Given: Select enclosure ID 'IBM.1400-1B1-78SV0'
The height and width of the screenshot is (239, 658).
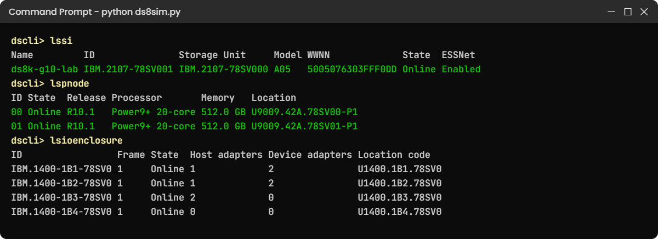Looking at the screenshot, I should click(x=61, y=169).
